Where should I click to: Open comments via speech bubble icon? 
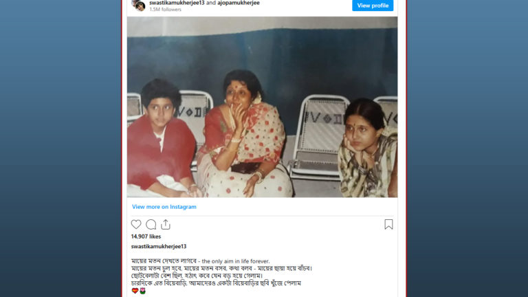click(151, 224)
